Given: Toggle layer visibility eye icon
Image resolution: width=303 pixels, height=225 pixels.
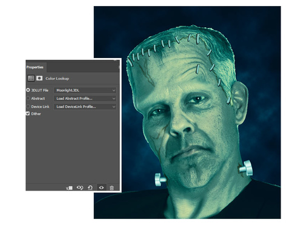Looking at the screenshot, I should click(x=101, y=187).
